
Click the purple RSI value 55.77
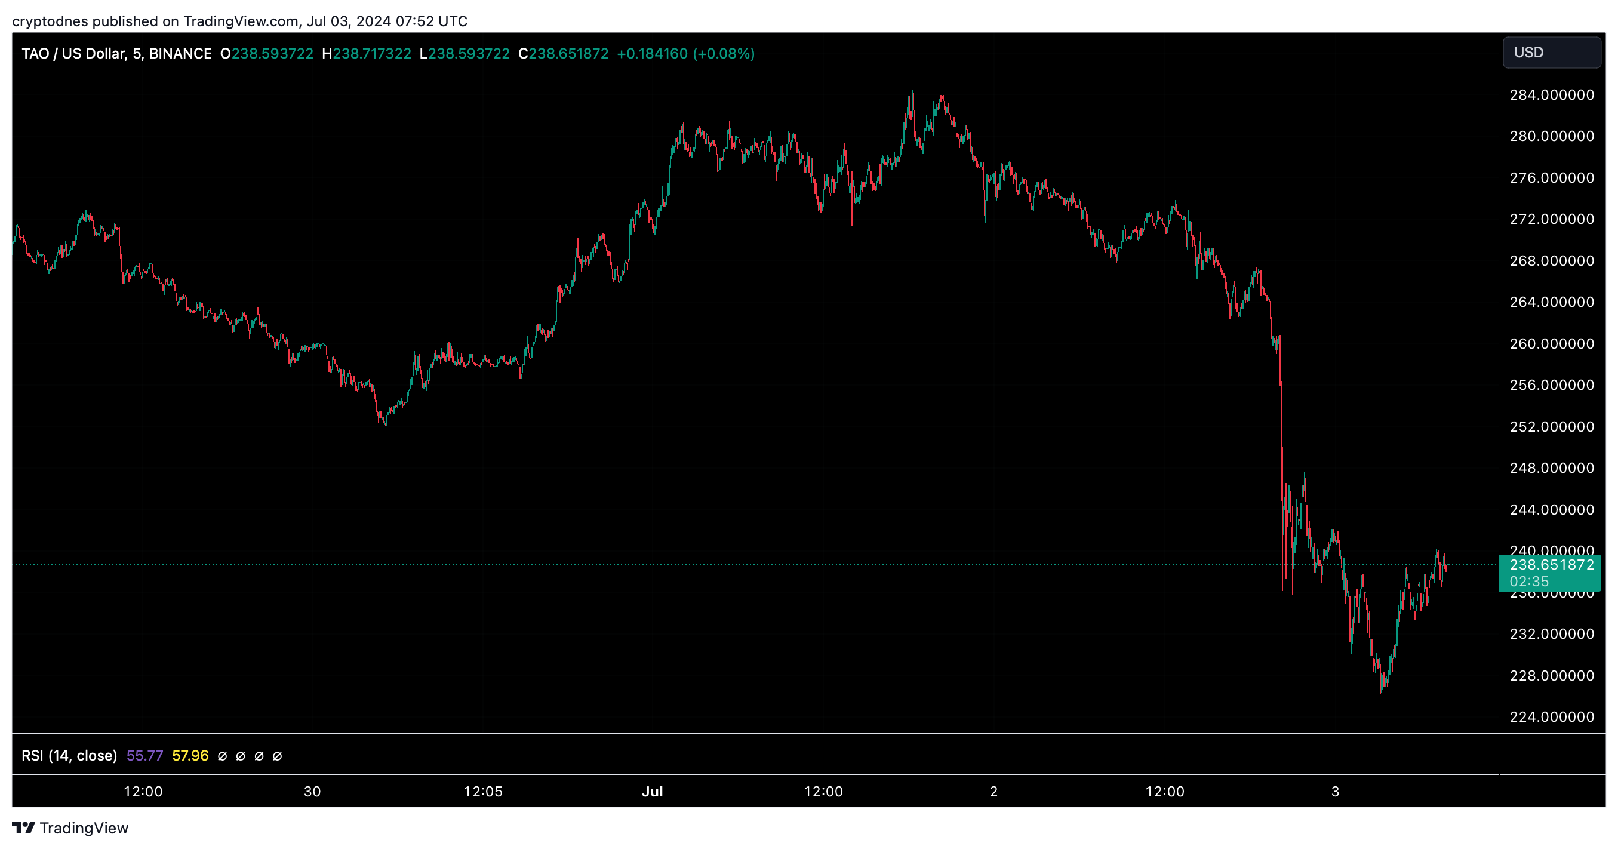[x=144, y=755]
